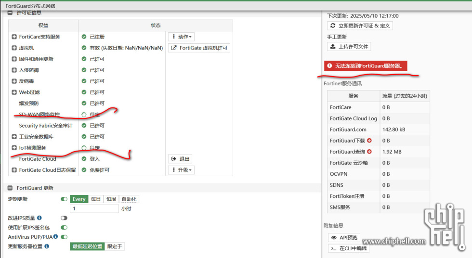Expand the 入侵防御 row

[14, 70]
